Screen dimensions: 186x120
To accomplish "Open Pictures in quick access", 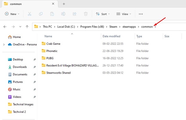I will click(15, 82).
